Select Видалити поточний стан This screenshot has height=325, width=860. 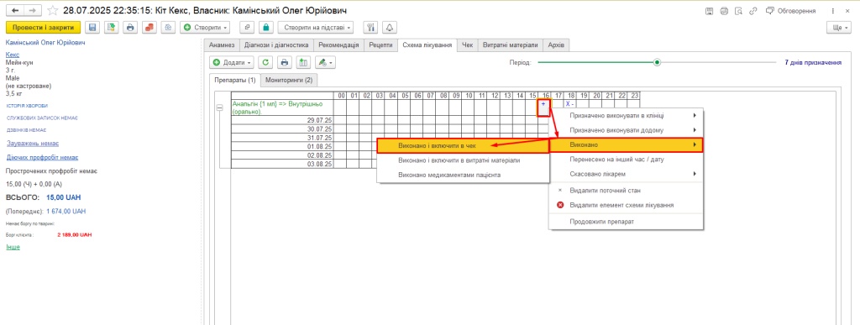click(626, 190)
